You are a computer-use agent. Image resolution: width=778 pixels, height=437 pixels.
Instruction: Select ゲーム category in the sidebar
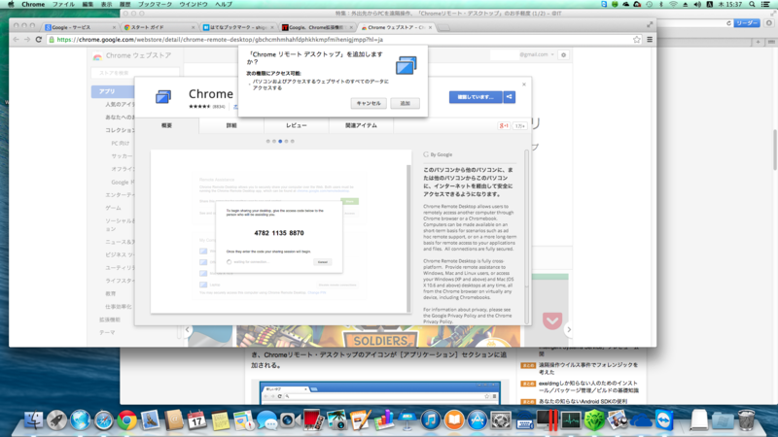tap(113, 208)
